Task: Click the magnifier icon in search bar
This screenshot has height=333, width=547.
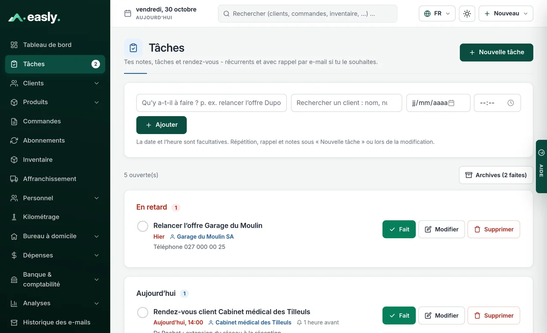Action: point(226,14)
